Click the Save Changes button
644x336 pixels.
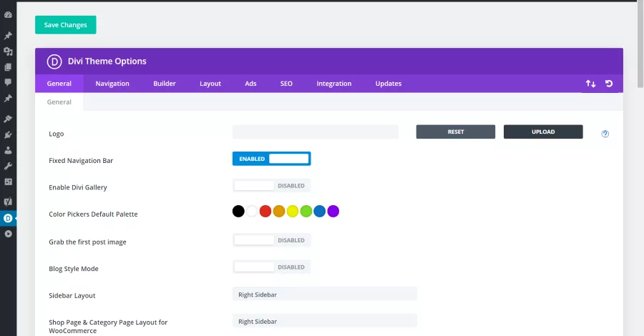[66, 25]
